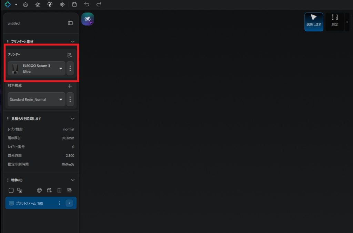Expand the プラットフォーム_1 arrow button
Viewport: 353px width, 233px height.
click(69, 203)
